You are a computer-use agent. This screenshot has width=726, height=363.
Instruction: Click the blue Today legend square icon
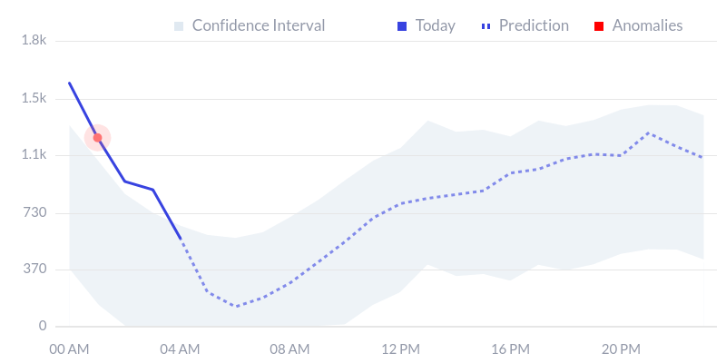(403, 25)
